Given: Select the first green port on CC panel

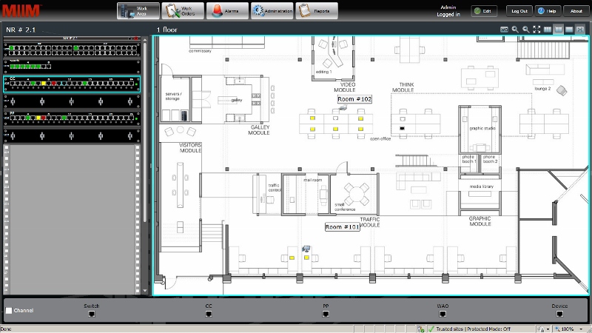Looking at the screenshot, I should coord(33,84).
